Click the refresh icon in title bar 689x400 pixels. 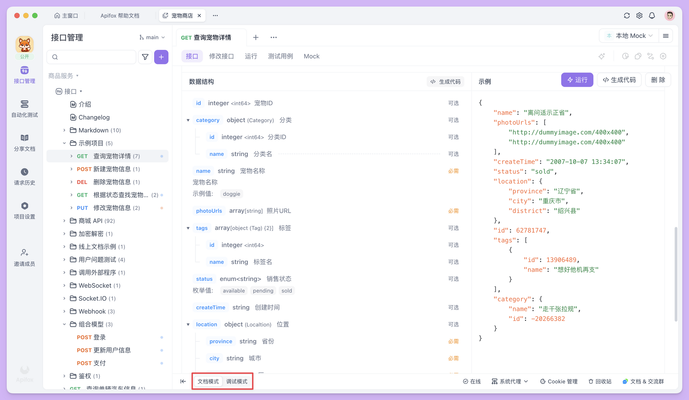coord(627,15)
